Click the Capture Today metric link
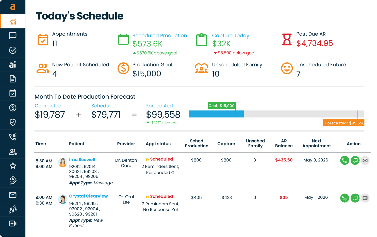The image size is (377, 237). pos(231,35)
